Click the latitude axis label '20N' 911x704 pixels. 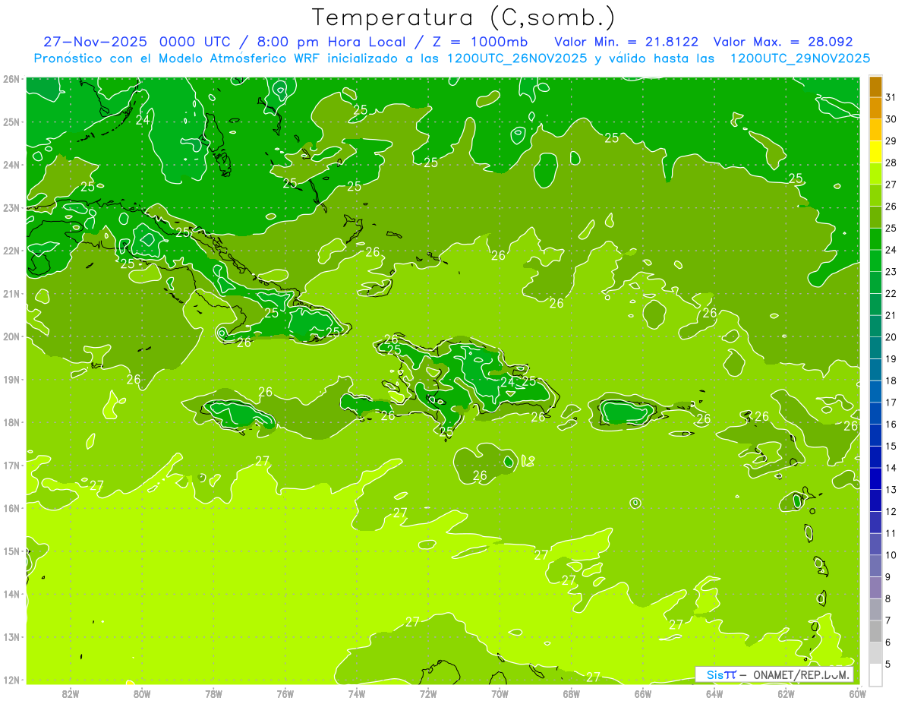(11, 336)
